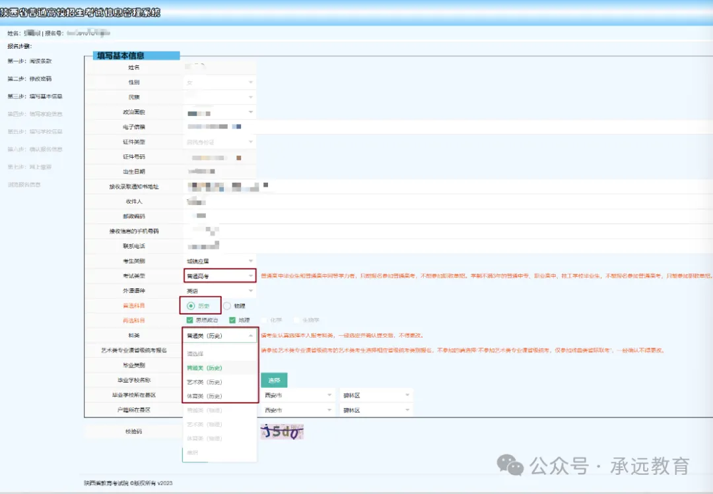This screenshot has width=713, height=494.
Task: Click the green 选择 button for 毕业学校名称
Action: [274, 381]
